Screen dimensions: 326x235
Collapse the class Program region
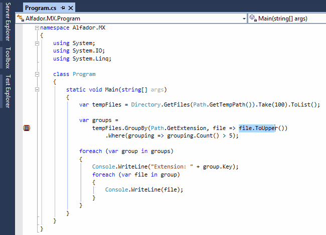tap(37, 74)
